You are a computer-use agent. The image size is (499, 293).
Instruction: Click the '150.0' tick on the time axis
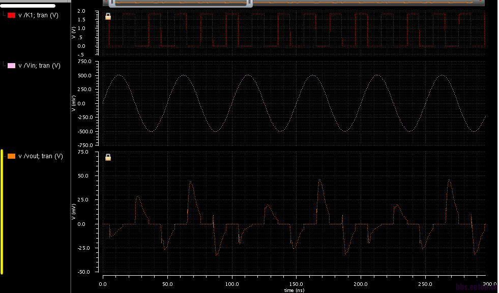click(296, 284)
